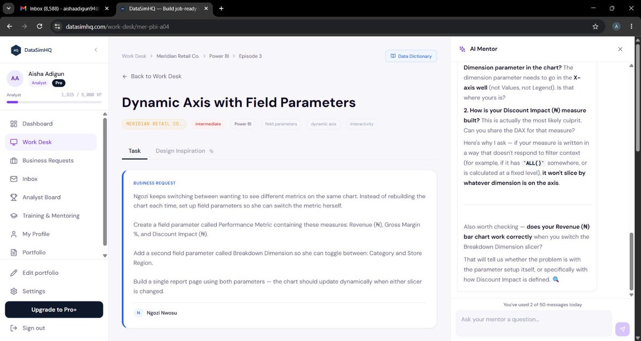Click the sidebar scrollbar
641x341 pixels.
(x=105, y=182)
